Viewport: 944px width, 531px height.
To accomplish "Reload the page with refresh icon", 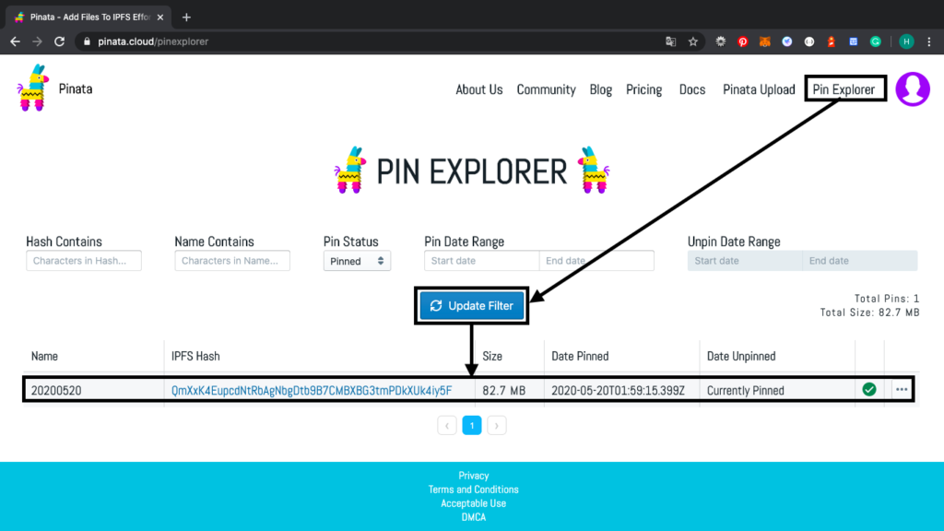I will pos(59,41).
